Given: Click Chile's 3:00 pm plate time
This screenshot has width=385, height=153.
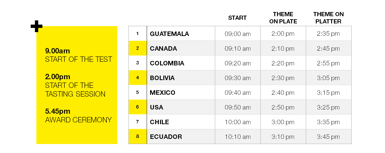Looking at the screenshot, I should 283,122.
